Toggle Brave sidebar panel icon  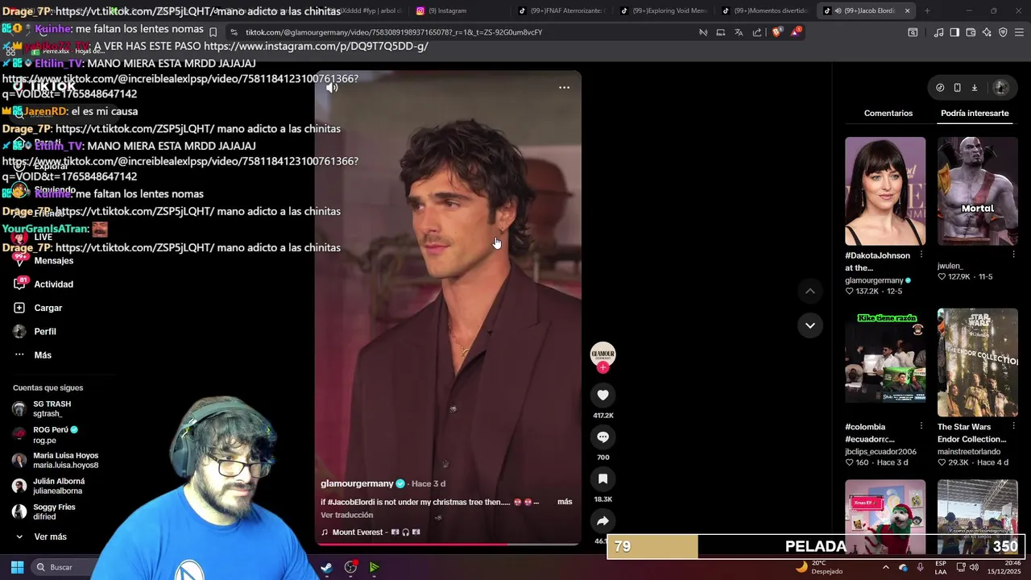point(954,32)
